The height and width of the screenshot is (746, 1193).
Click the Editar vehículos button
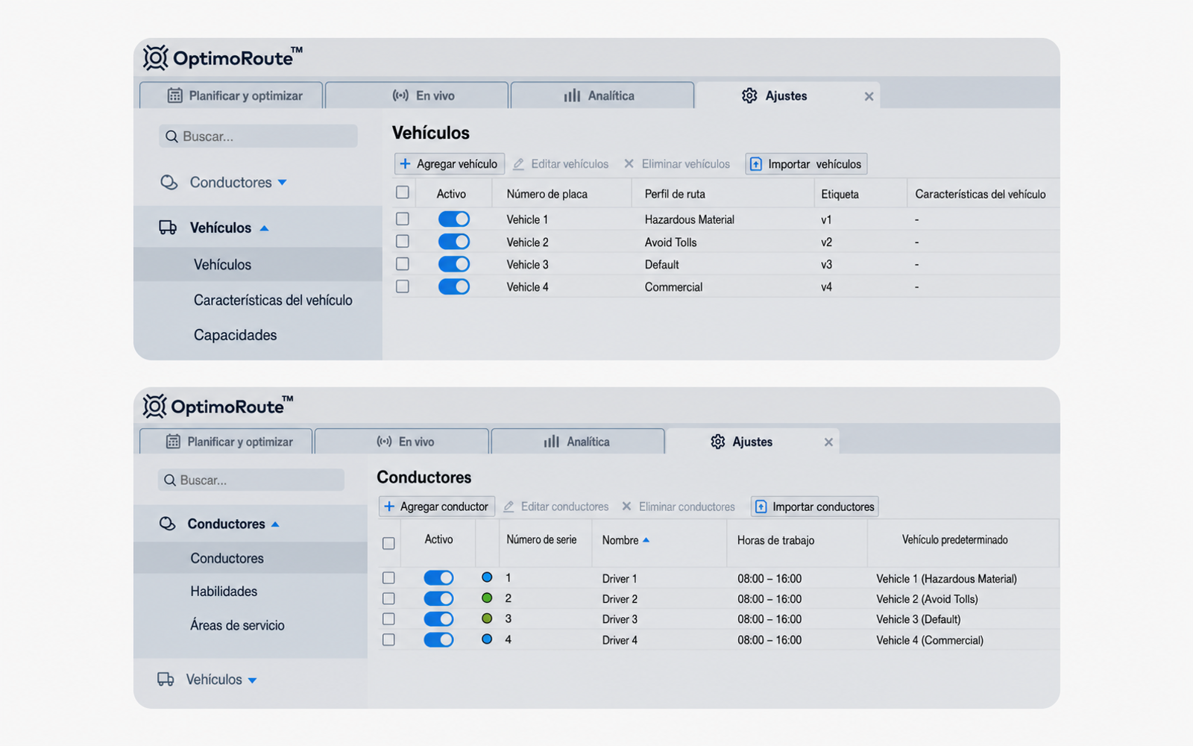561,164
